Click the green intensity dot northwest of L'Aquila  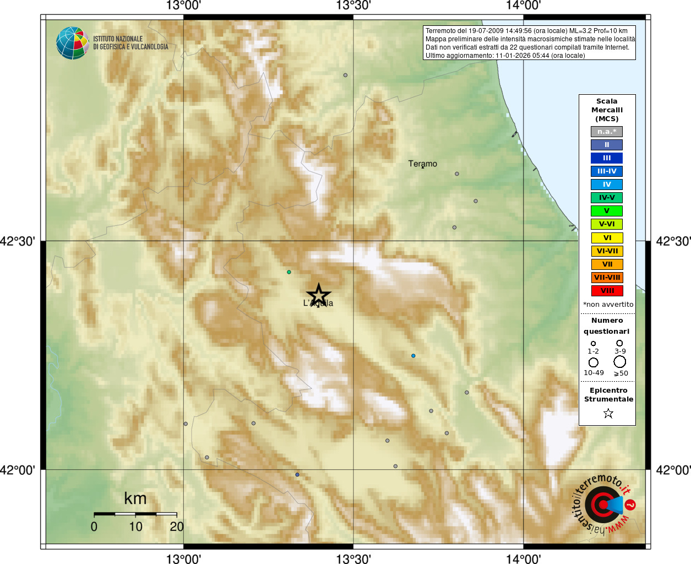tap(289, 272)
